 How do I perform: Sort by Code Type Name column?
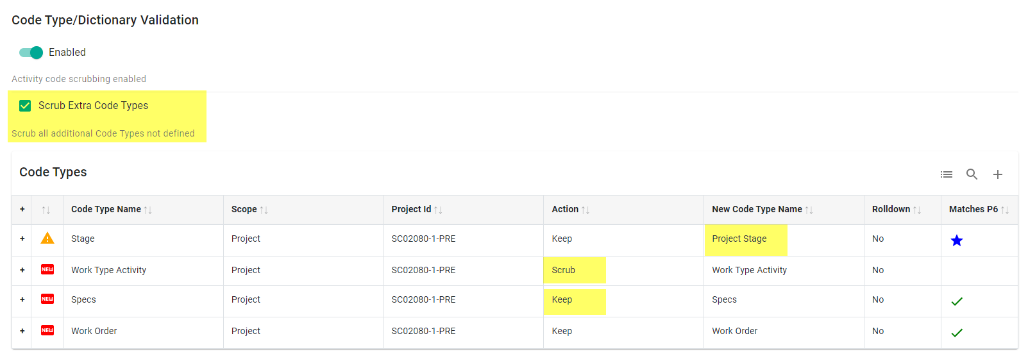tap(106, 210)
